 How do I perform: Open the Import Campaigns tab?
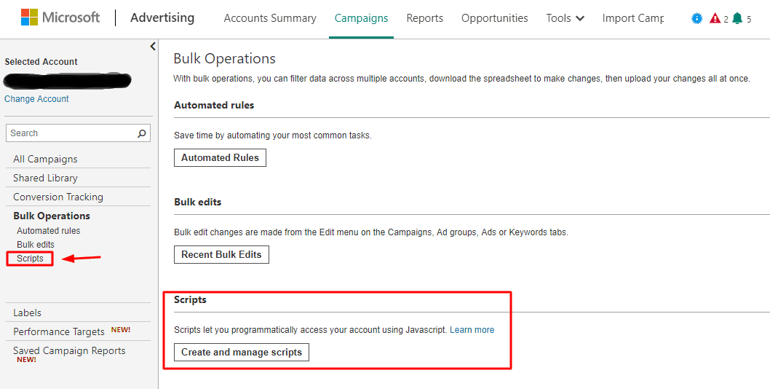point(633,18)
